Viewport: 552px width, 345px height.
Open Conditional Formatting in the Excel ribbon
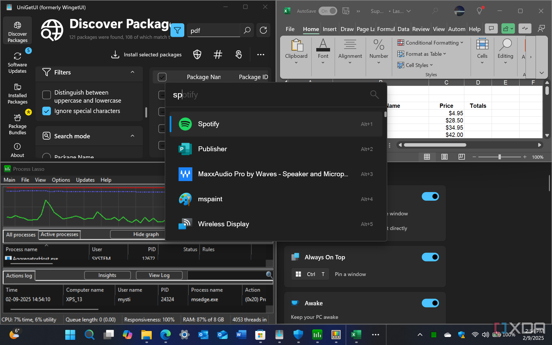pyautogui.click(x=431, y=43)
